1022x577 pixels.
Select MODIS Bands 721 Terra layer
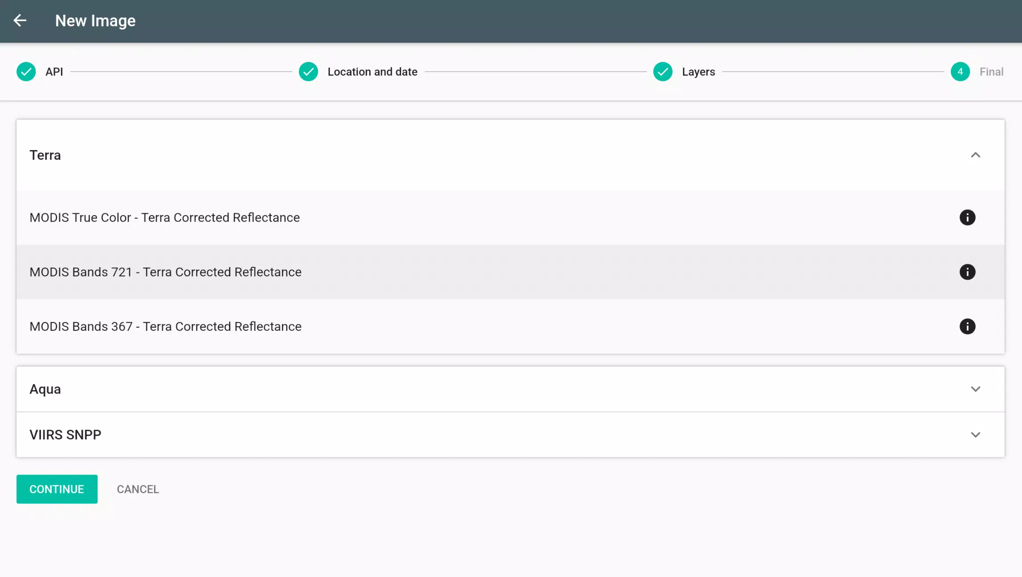[x=511, y=272]
